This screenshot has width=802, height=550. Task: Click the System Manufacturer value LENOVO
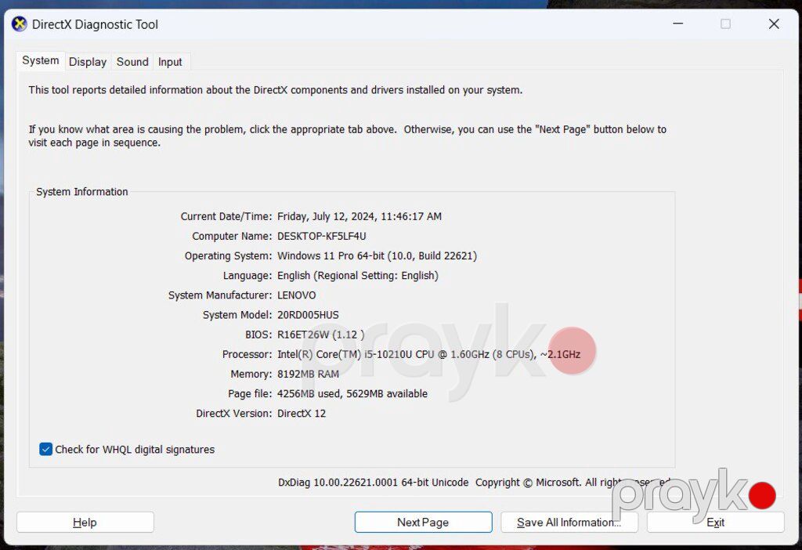(x=297, y=295)
